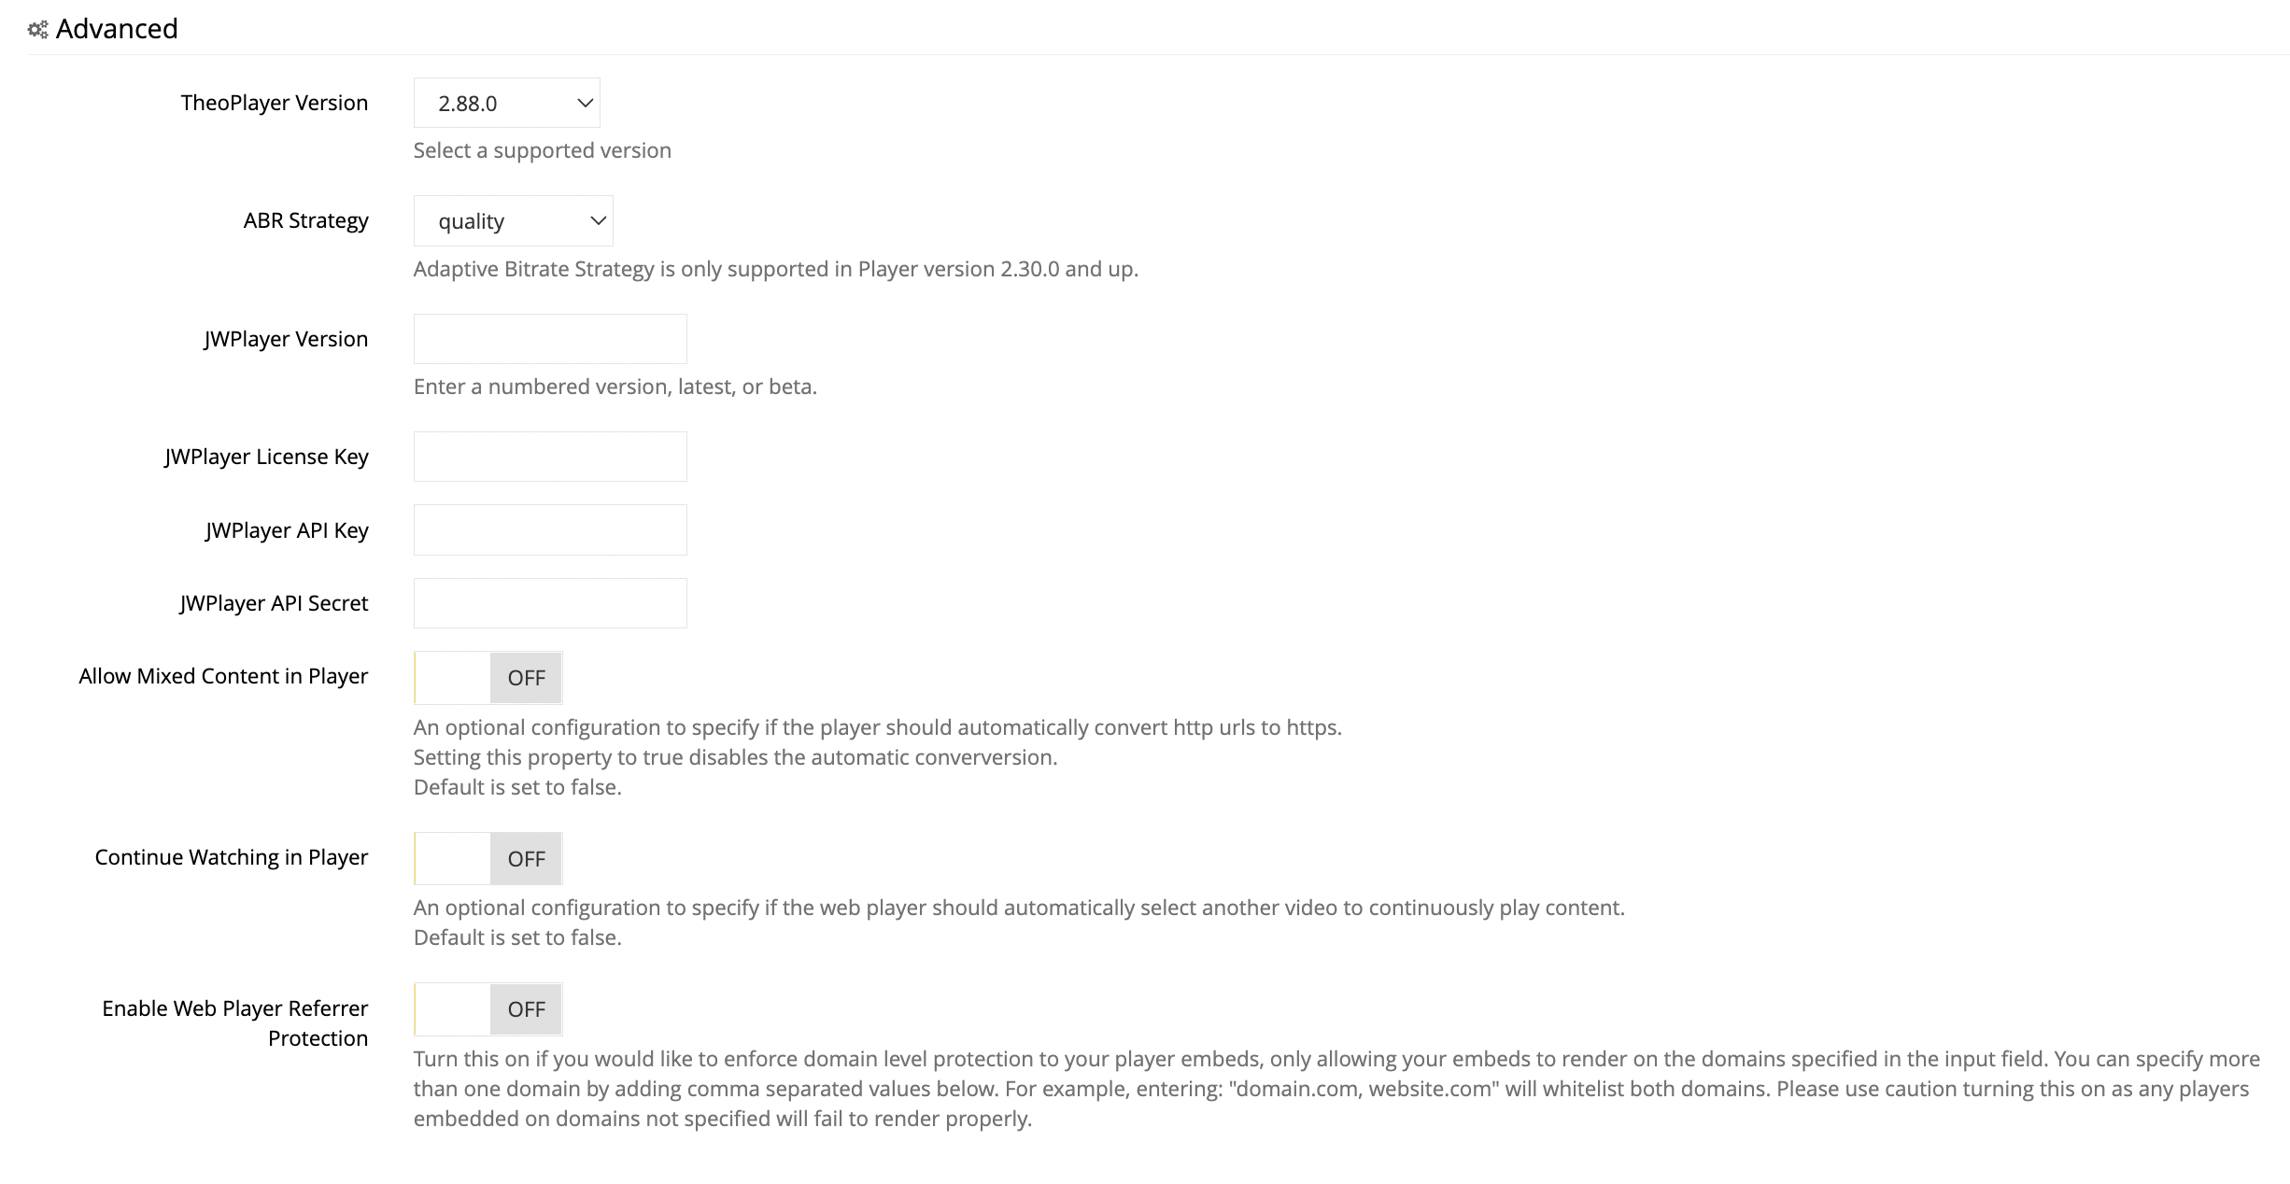Click the Advanced section heading
The height and width of the screenshot is (1184, 2290).
[117, 29]
